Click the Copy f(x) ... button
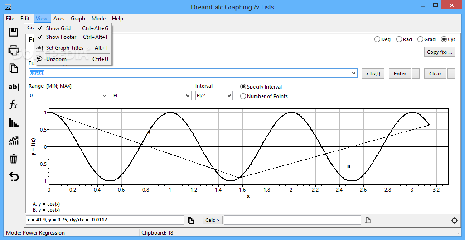Image resolution: width=465 pixels, height=240 pixels. 440,52
